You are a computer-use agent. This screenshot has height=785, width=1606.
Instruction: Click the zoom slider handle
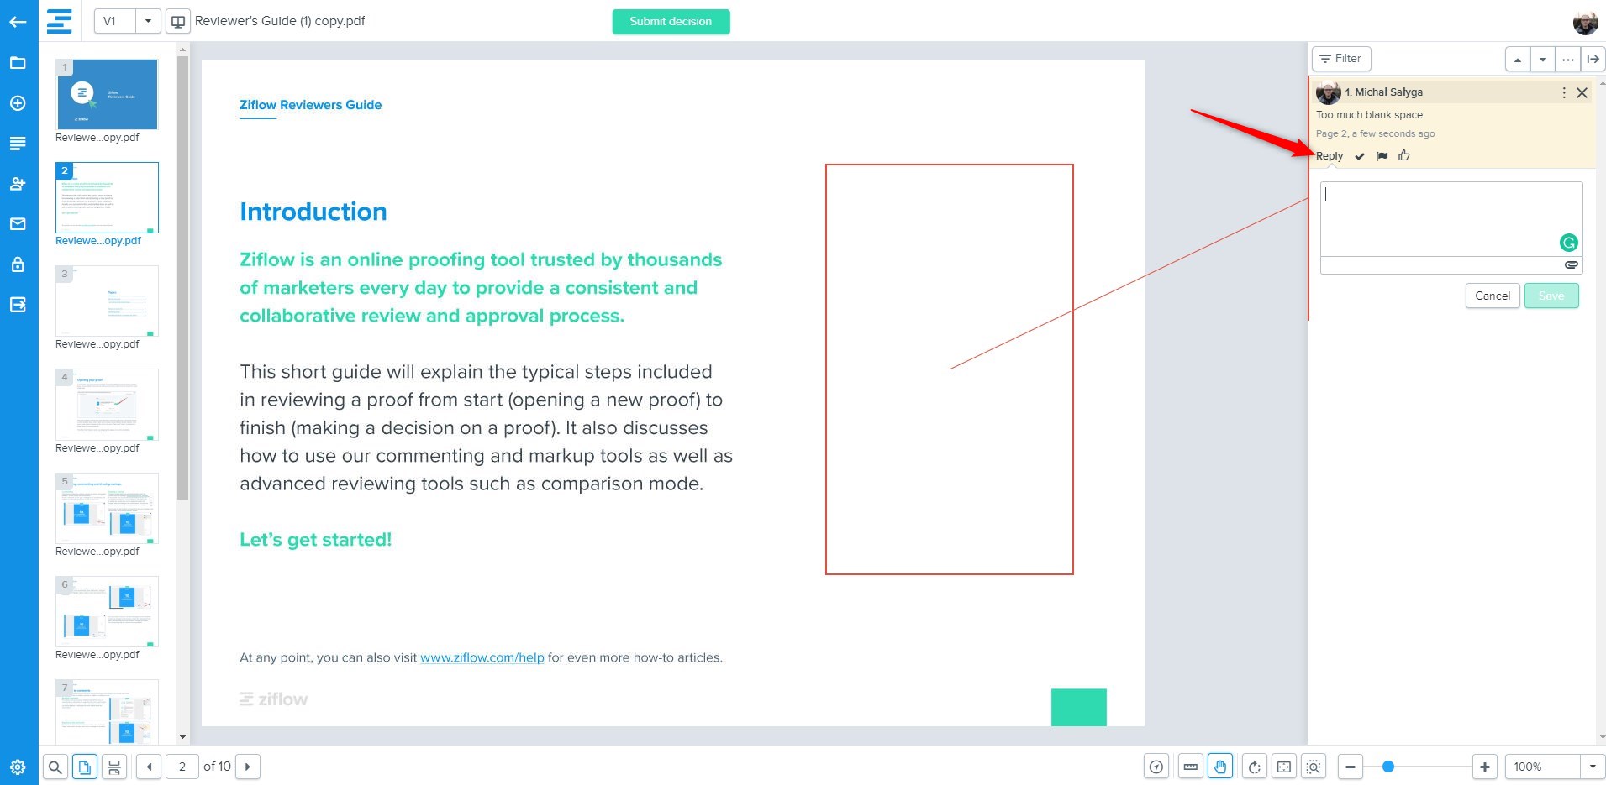1388,767
